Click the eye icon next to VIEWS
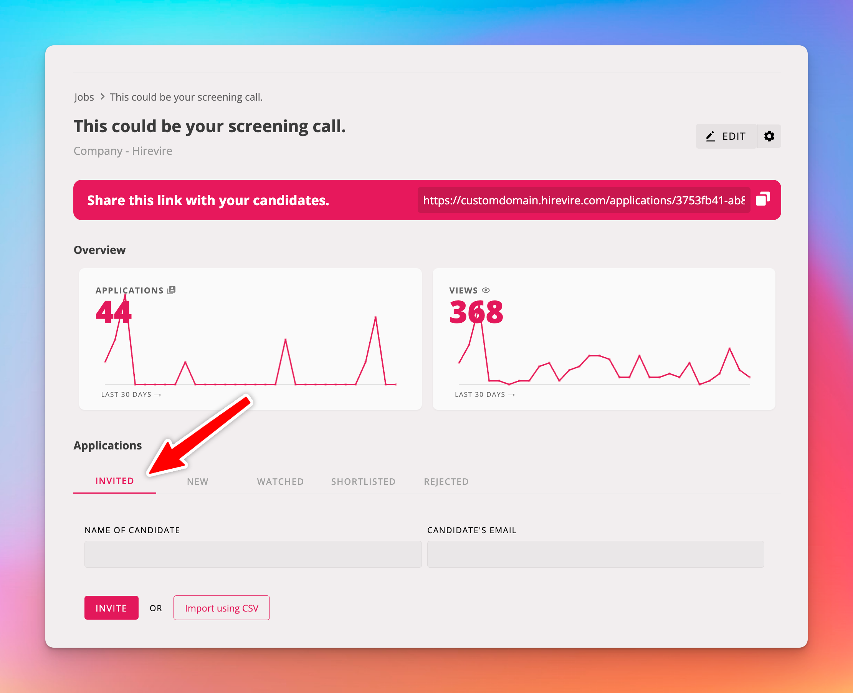 [x=486, y=290]
